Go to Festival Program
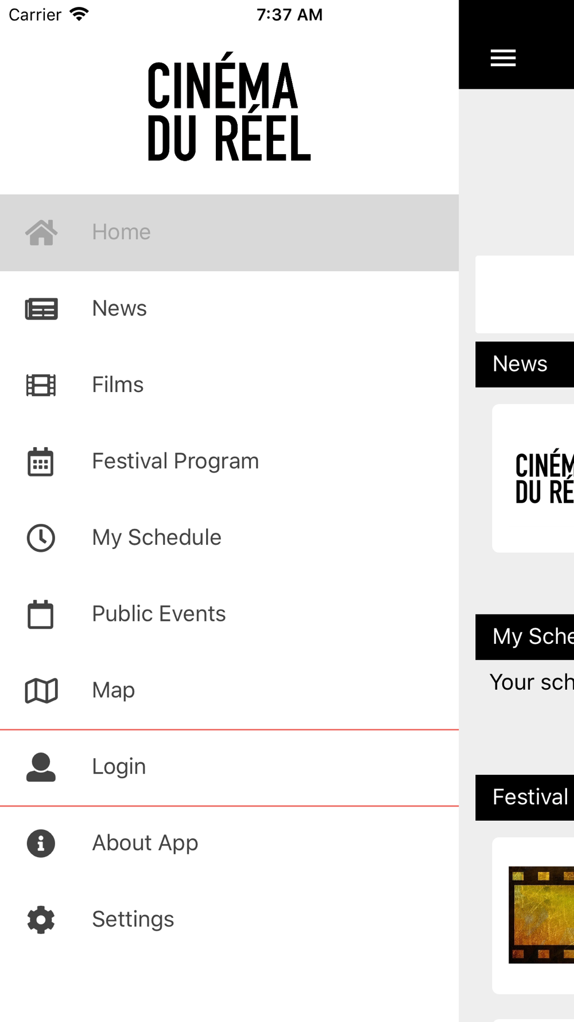 click(229, 462)
